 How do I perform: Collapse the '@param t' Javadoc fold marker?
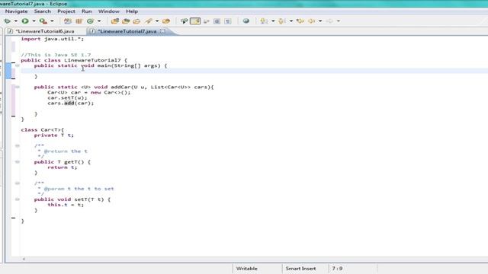(18, 183)
